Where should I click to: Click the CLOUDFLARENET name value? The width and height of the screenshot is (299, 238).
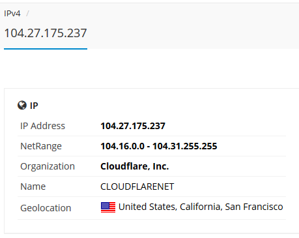tap(137, 186)
